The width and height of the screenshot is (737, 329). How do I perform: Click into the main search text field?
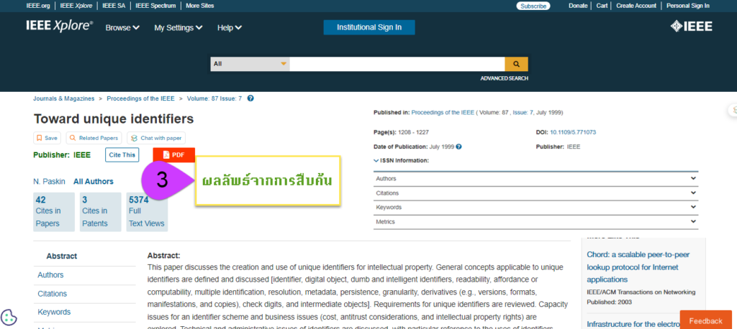[x=397, y=64]
